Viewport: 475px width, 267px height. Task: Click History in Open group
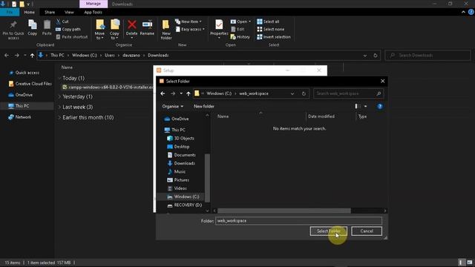click(240, 37)
